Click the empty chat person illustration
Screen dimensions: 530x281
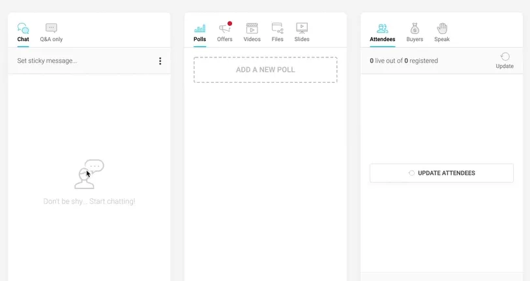[89, 174]
